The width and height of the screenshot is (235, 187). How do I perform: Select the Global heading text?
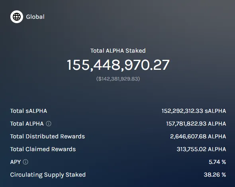[x=35, y=17]
